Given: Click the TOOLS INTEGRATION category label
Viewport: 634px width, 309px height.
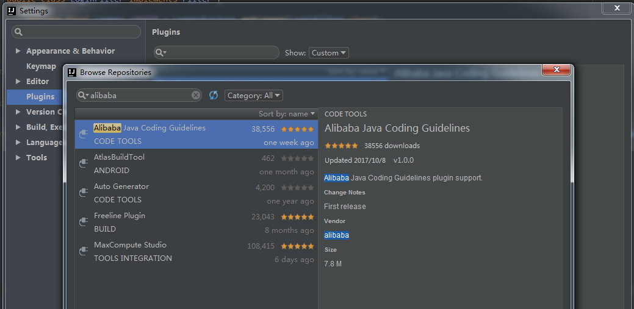Looking at the screenshot, I should pos(133,258).
